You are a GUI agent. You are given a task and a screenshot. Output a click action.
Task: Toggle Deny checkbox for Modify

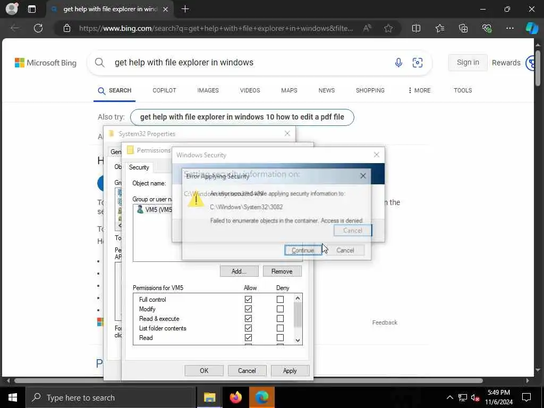point(280,309)
